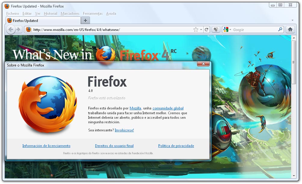Select the Firefox Updated tab

pyautogui.click(x=43, y=20)
